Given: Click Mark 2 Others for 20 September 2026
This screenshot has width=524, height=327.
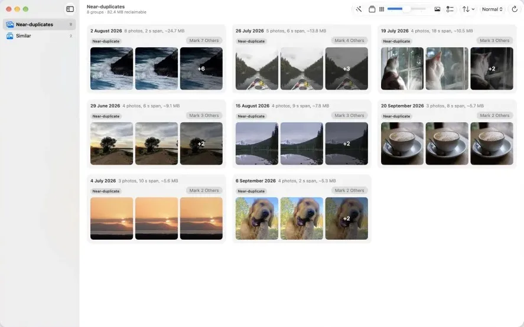Looking at the screenshot, I should pyautogui.click(x=494, y=116).
